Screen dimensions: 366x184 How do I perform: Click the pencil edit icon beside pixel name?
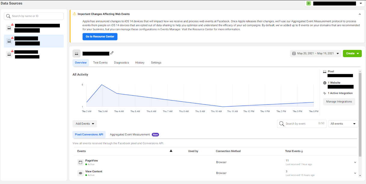[x=112, y=53]
